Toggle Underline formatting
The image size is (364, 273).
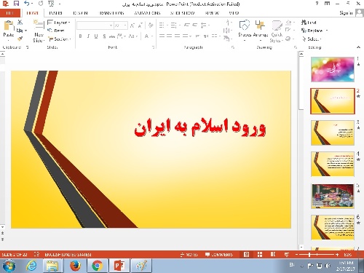pos(96,36)
